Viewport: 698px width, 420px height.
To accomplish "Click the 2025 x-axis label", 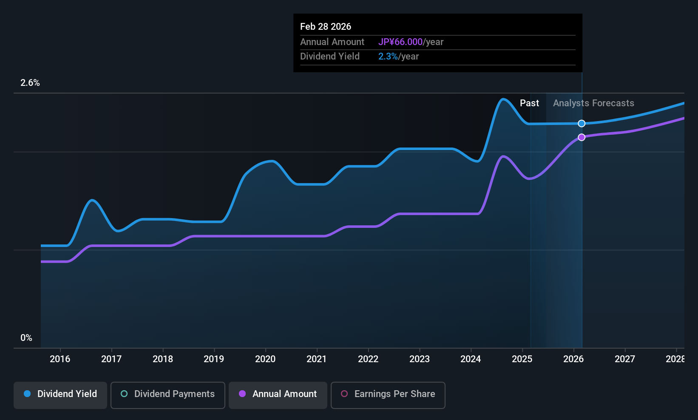I will [522, 359].
